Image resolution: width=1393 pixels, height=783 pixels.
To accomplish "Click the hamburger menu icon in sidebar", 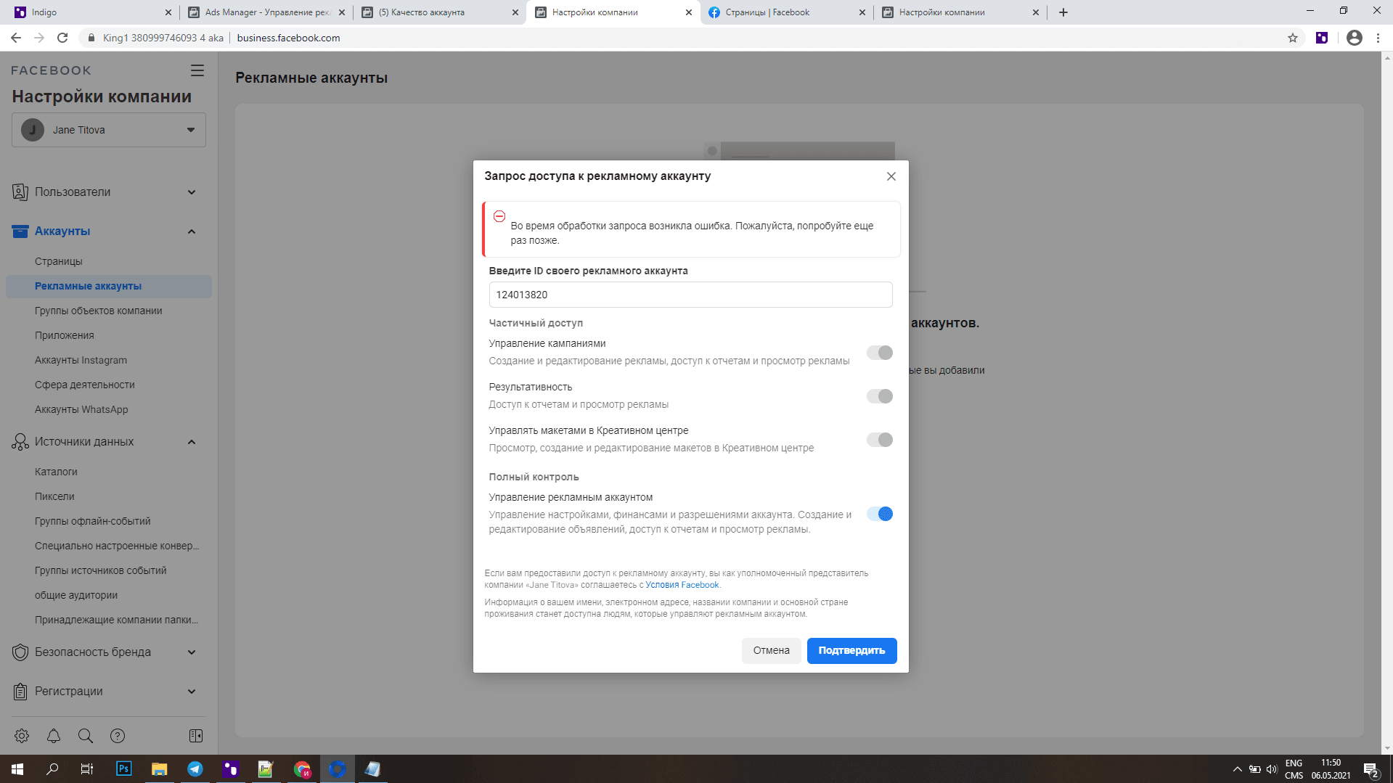I will (x=197, y=70).
